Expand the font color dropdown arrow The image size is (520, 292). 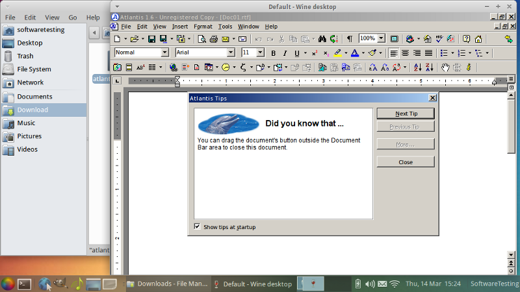coord(363,53)
